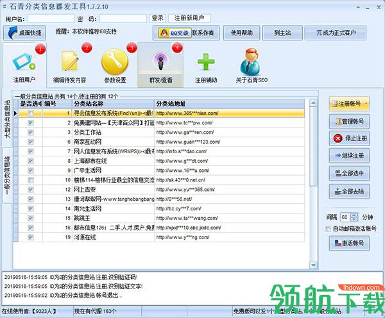Click the 现在有代理 163个 status entry
The width and height of the screenshot is (385, 318).
click(x=95, y=312)
